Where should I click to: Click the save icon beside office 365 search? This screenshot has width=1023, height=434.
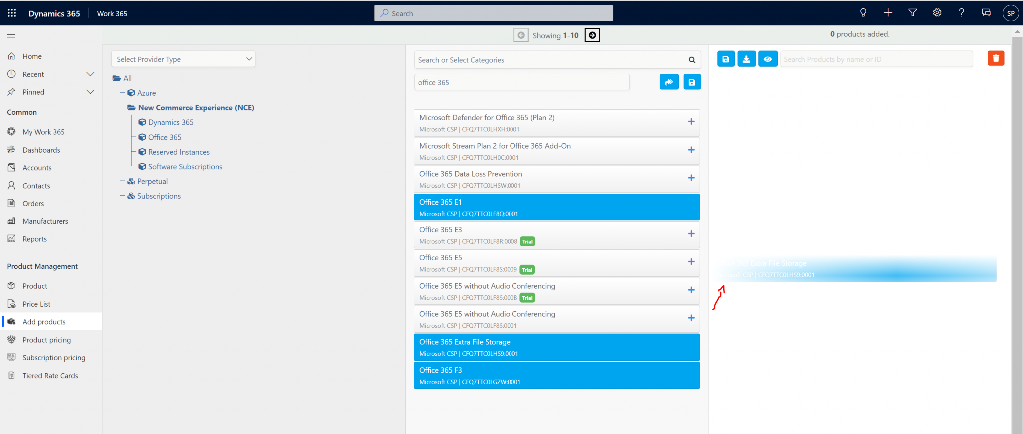[692, 82]
